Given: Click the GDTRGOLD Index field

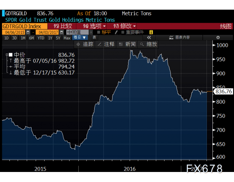Looking at the screenshot, I should click(x=25, y=26).
